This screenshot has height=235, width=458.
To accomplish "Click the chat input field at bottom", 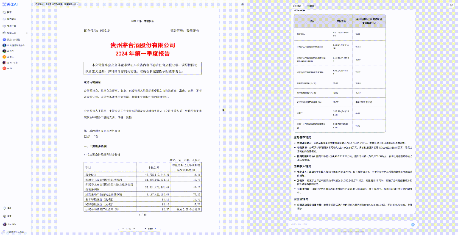I will (348, 224).
